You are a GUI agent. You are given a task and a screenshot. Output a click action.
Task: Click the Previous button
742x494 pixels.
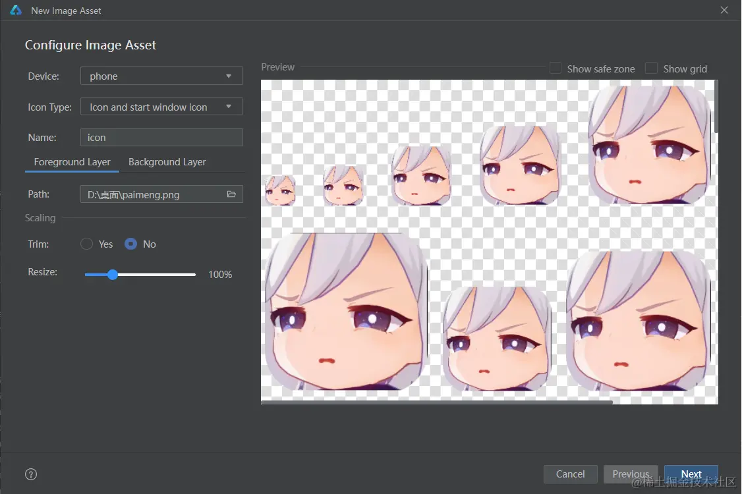click(x=631, y=474)
